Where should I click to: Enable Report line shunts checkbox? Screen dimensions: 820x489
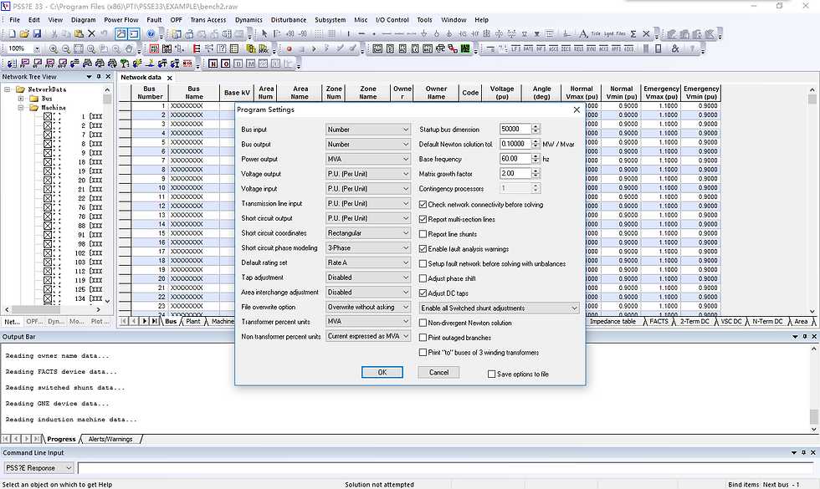[423, 234]
